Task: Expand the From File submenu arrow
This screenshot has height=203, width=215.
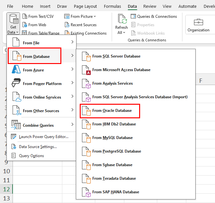Action: click(x=72, y=42)
